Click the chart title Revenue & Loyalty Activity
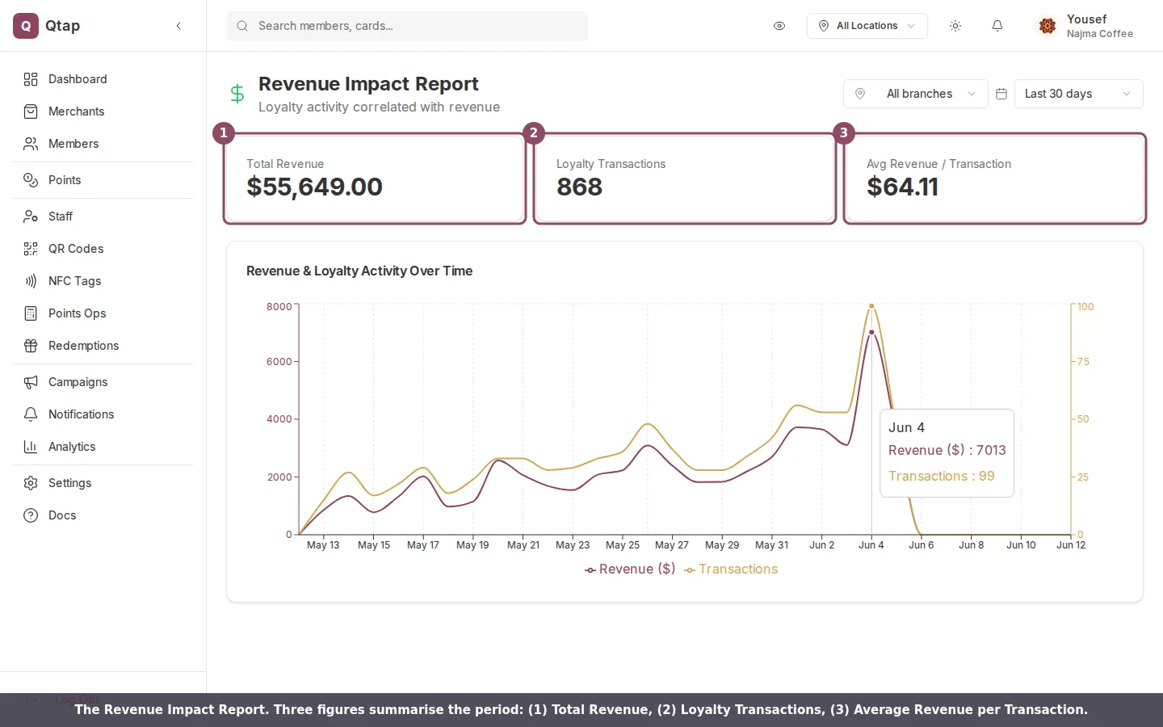 (359, 271)
